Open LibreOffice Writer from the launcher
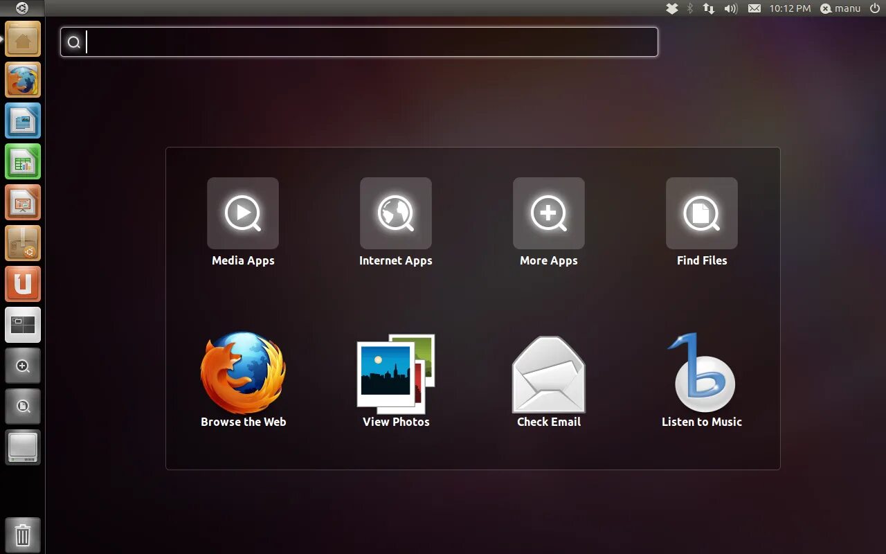The width and height of the screenshot is (886, 554). click(23, 120)
